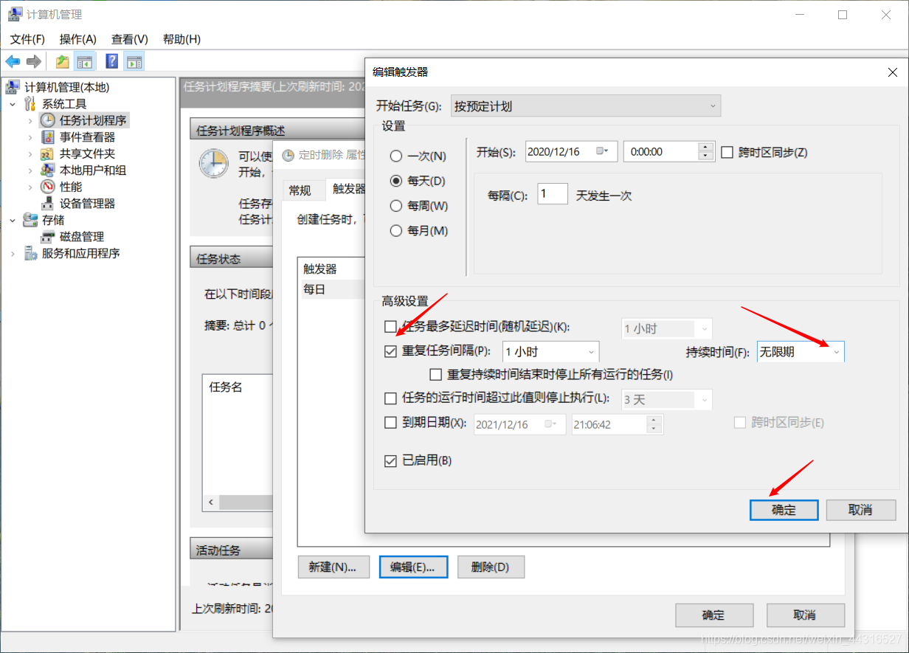Click the 本地用户和组 users icon
Screen dimensions: 909x653
coord(47,170)
